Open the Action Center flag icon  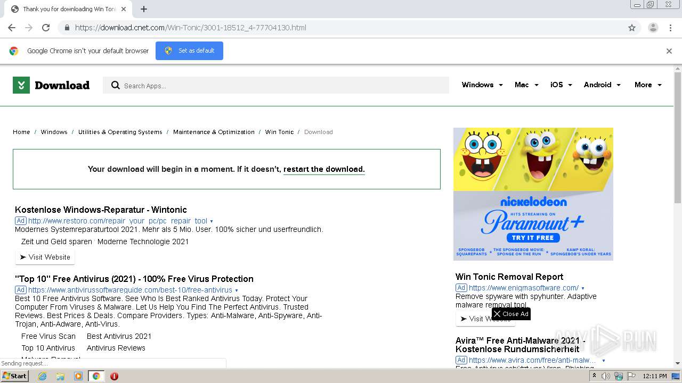coord(631,376)
